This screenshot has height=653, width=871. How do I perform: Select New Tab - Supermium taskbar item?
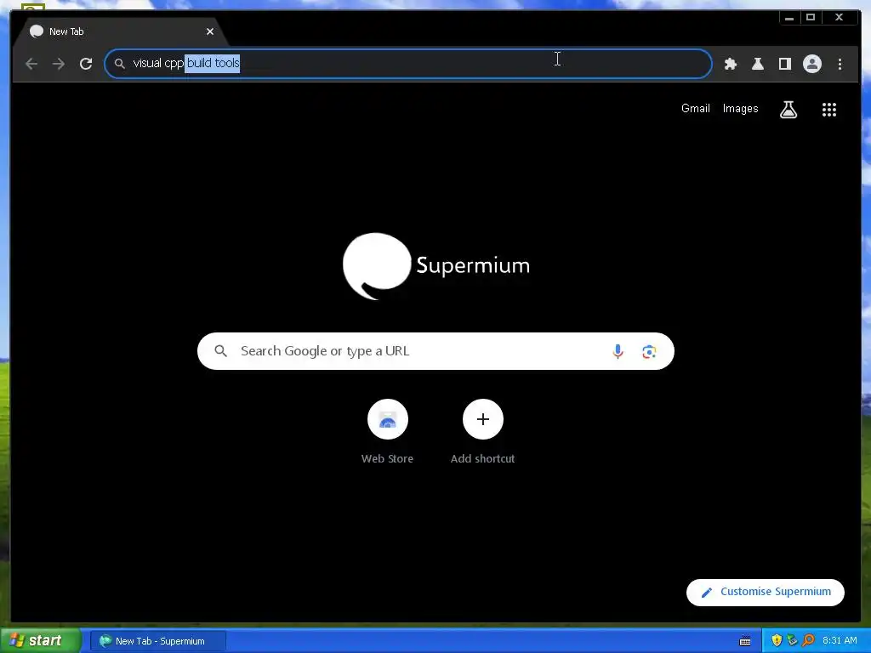coord(158,641)
